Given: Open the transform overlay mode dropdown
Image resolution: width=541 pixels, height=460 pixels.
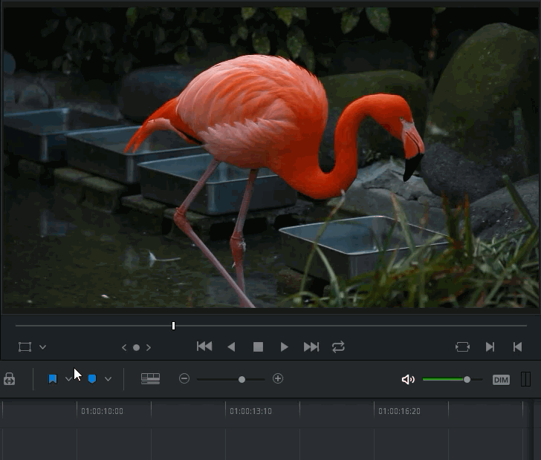Looking at the screenshot, I should [x=43, y=347].
